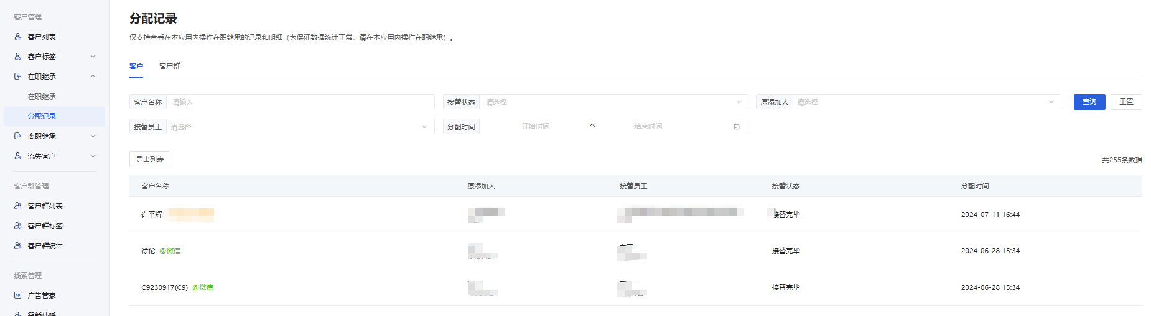Click customer name 徐伦
This screenshot has width=1151, height=316.
[x=148, y=251]
